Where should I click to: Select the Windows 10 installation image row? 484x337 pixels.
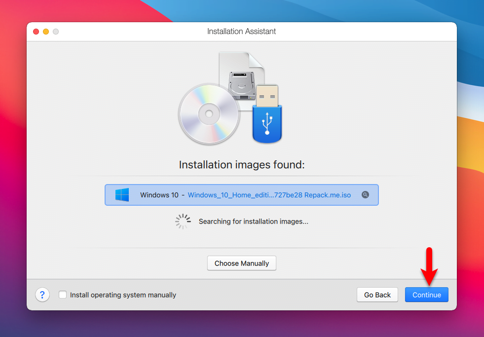point(242,195)
